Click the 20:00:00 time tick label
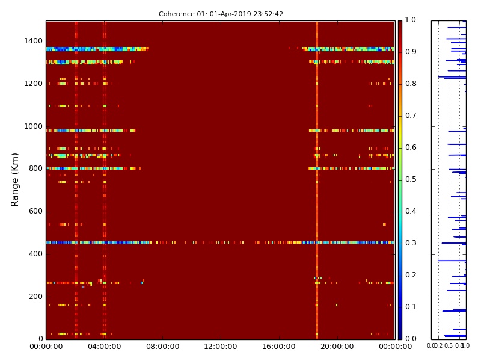Image resolution: width=481 pixels, height=361 pixels. [337, 347]
